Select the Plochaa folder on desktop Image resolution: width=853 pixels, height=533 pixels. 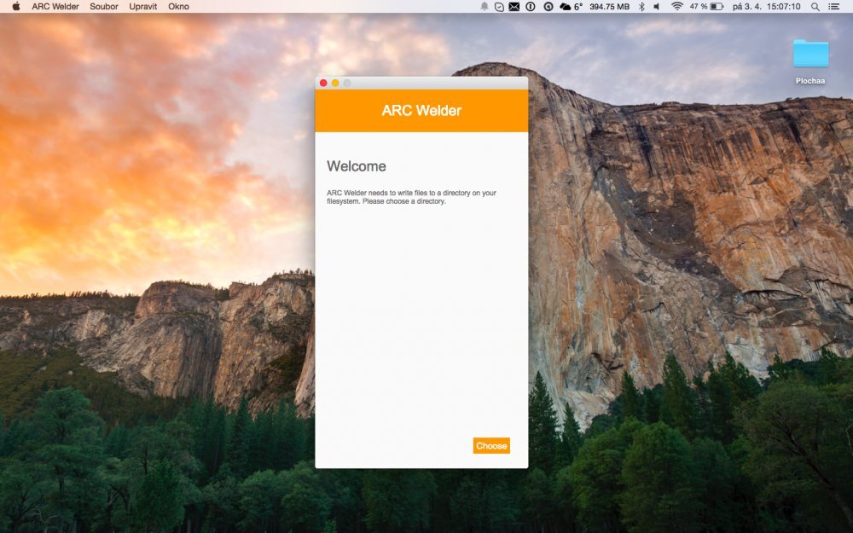810,56
